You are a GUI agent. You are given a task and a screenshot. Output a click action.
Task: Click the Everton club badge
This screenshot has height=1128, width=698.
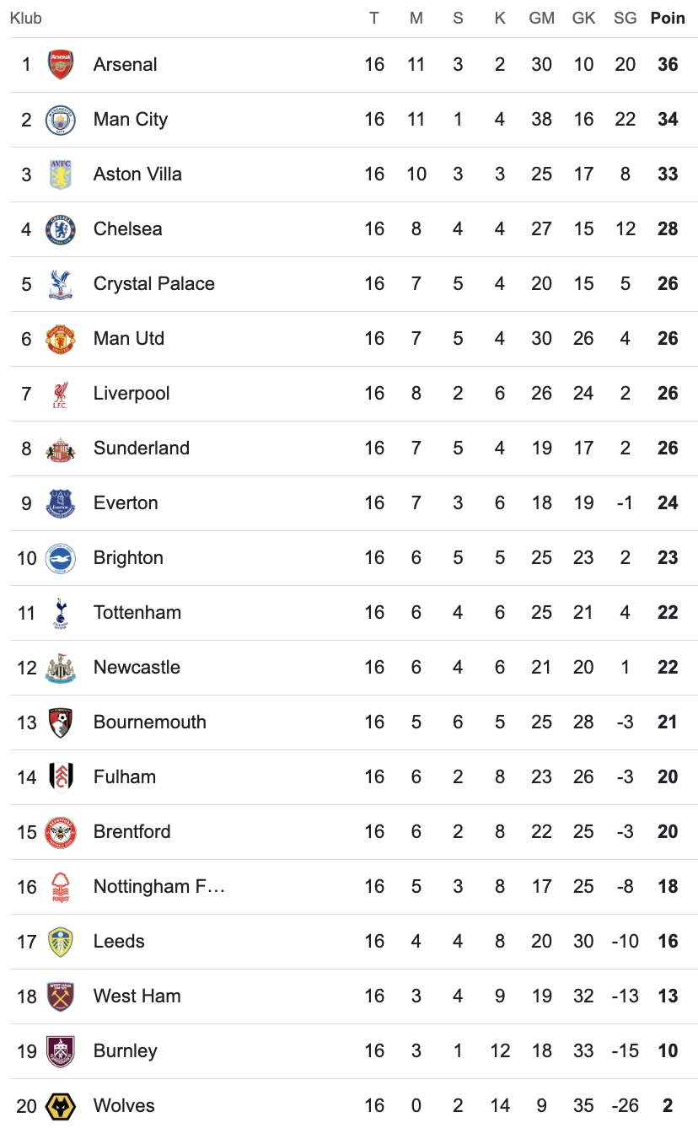pyautogui.click(x=61, y=503)
